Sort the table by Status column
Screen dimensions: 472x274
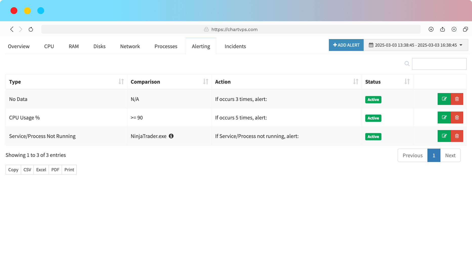pyautogui.click(x=407, y=81)
